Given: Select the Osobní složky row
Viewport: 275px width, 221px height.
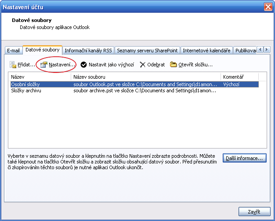Looking at the screenshot, I should coord(134,84).
